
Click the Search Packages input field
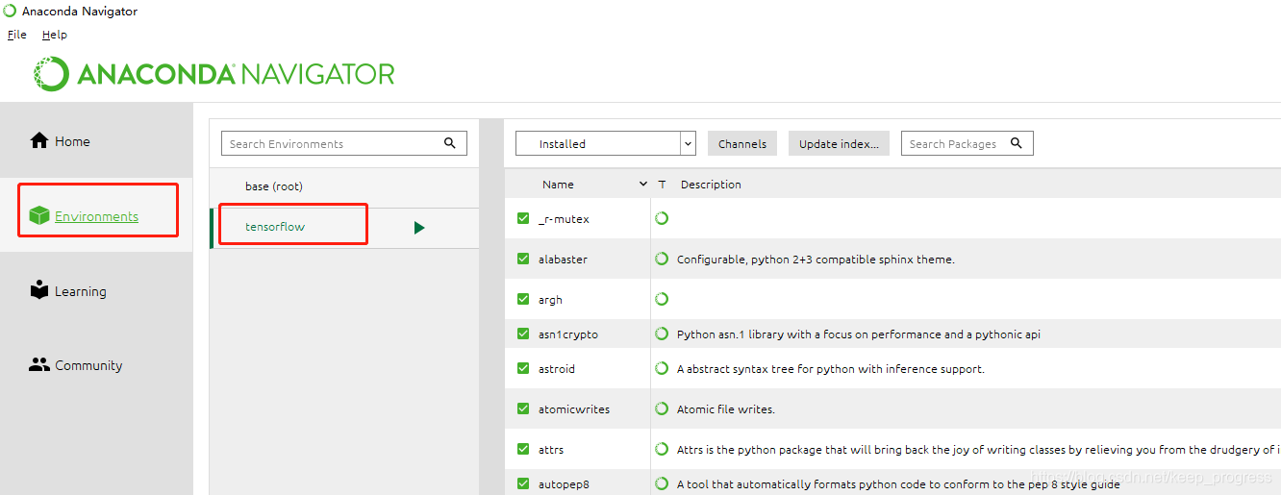tap(967, 143)
